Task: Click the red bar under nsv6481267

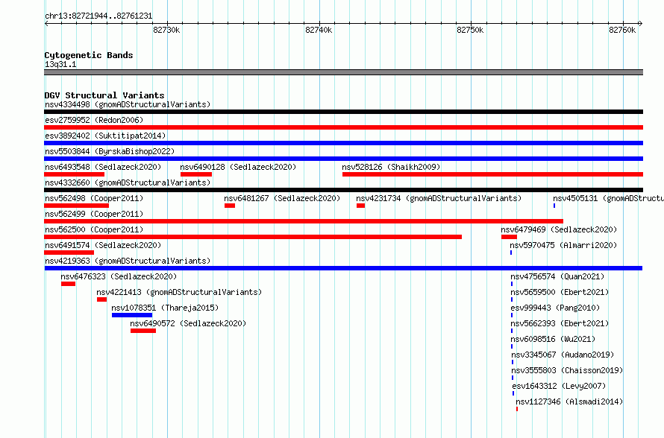Action: (230, 206)
